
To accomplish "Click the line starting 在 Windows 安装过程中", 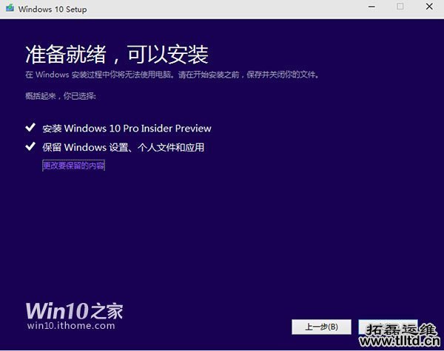I will [172, 75].
